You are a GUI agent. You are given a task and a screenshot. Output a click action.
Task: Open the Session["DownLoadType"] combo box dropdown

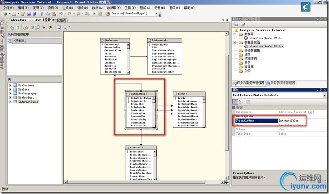tap(156, 13)
